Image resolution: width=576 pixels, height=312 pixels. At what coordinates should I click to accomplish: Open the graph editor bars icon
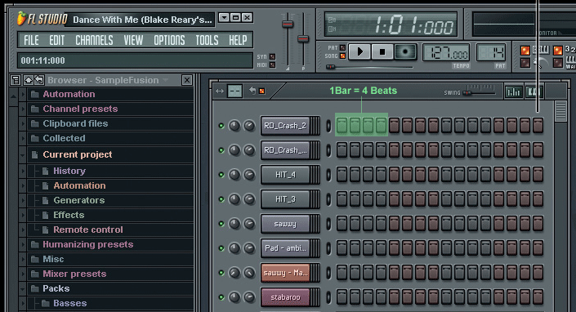tap(513, 91)
